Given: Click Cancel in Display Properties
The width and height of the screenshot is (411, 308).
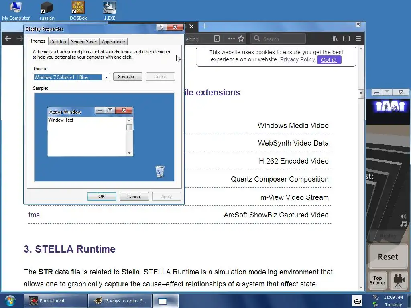Looking at the screenshot, I should (134, 197).
